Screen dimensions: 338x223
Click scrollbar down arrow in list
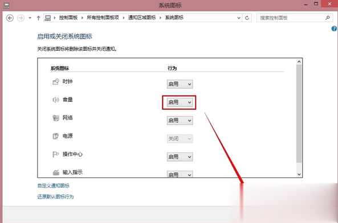299,175
